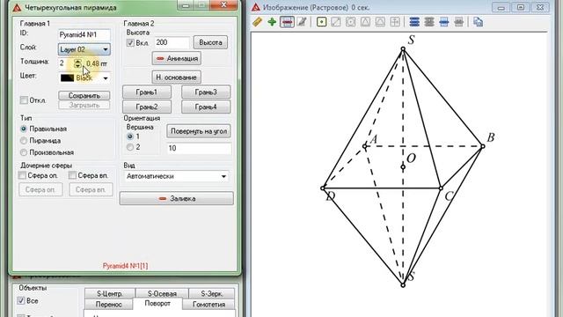Click the black color swatch

[67, 78]
